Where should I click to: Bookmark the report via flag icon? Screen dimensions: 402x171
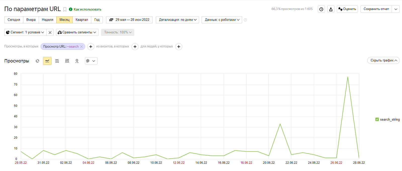[x=65, y=10]
